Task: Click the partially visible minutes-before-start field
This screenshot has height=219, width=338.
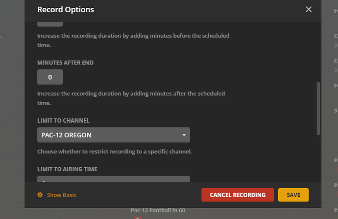Action: click(x=50, y=23)
